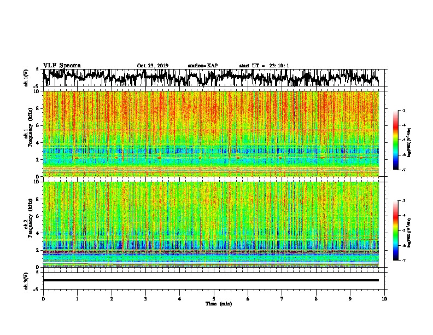
Task: Click the "Time (min)" axis title
Action: (x=219, y=304)
